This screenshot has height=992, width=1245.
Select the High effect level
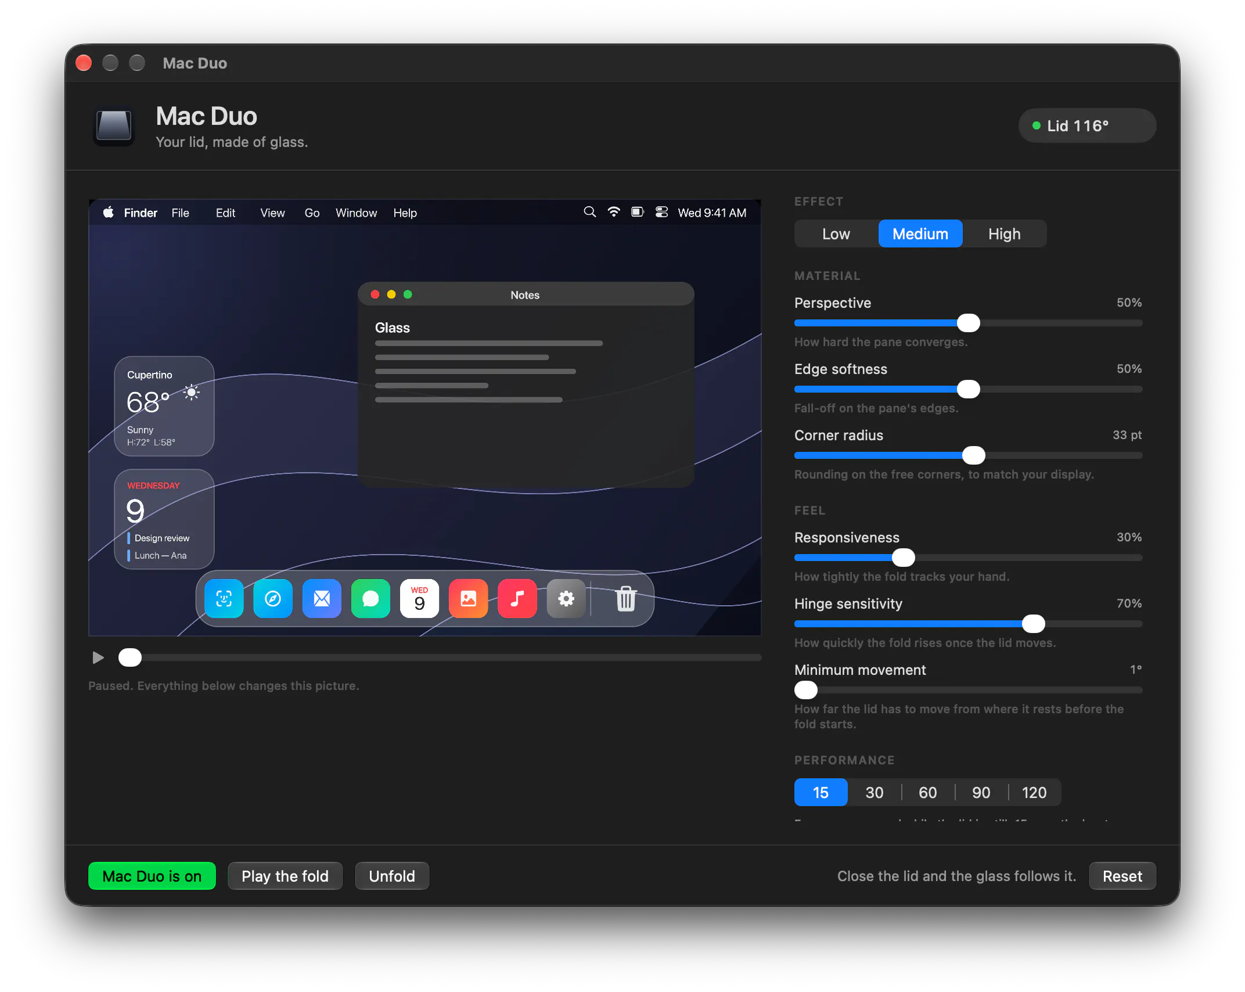pyautogui.click(x=1005, y=233)
